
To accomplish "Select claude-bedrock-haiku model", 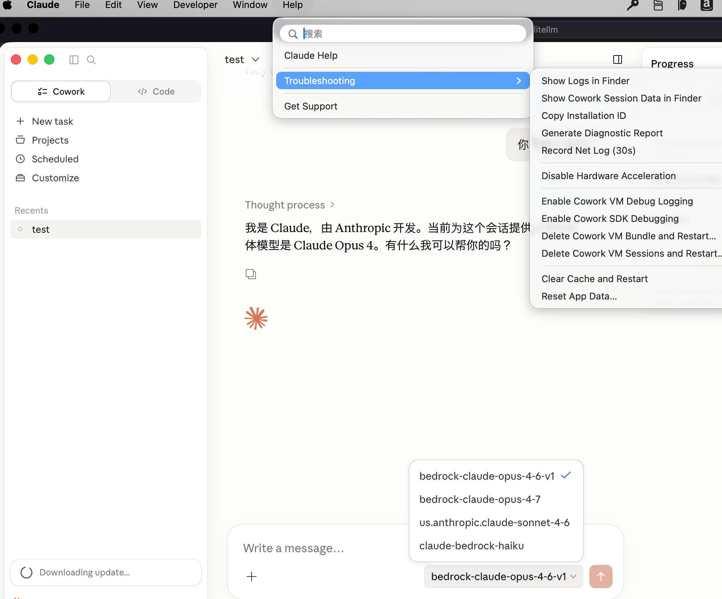I will coord(496,546).
